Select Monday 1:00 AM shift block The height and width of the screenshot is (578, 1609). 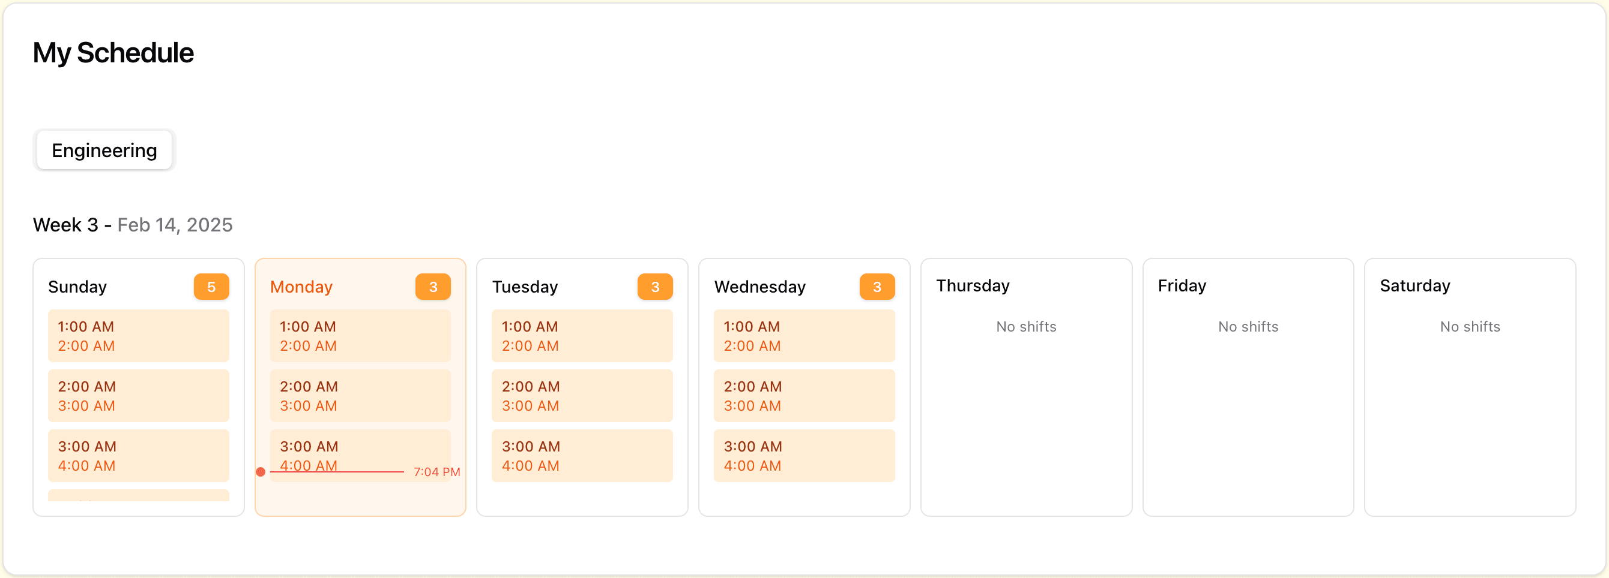[360, 336]
